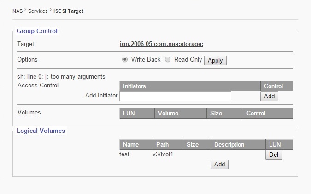311x194 pixels.
Task: Select the Read Only radio option
Action: click(168, 60)
